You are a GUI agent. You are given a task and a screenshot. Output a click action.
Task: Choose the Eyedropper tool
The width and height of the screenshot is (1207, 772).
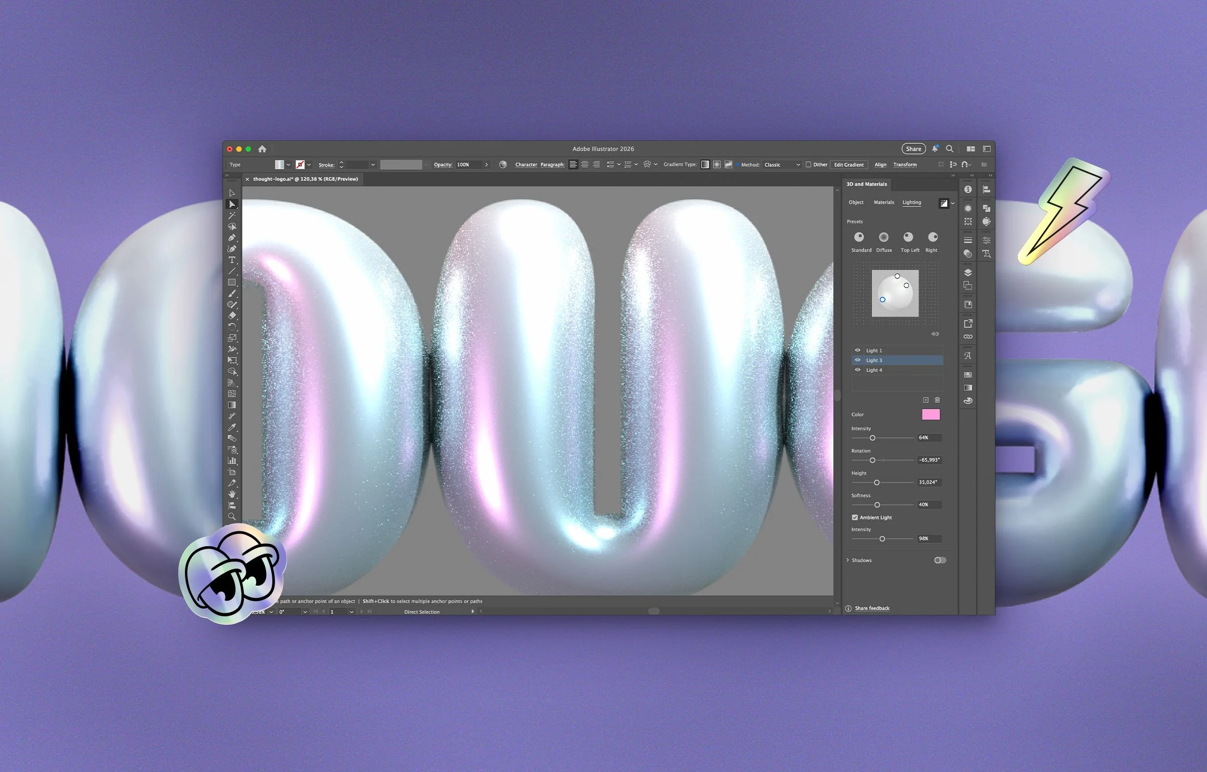coord(232,427)
